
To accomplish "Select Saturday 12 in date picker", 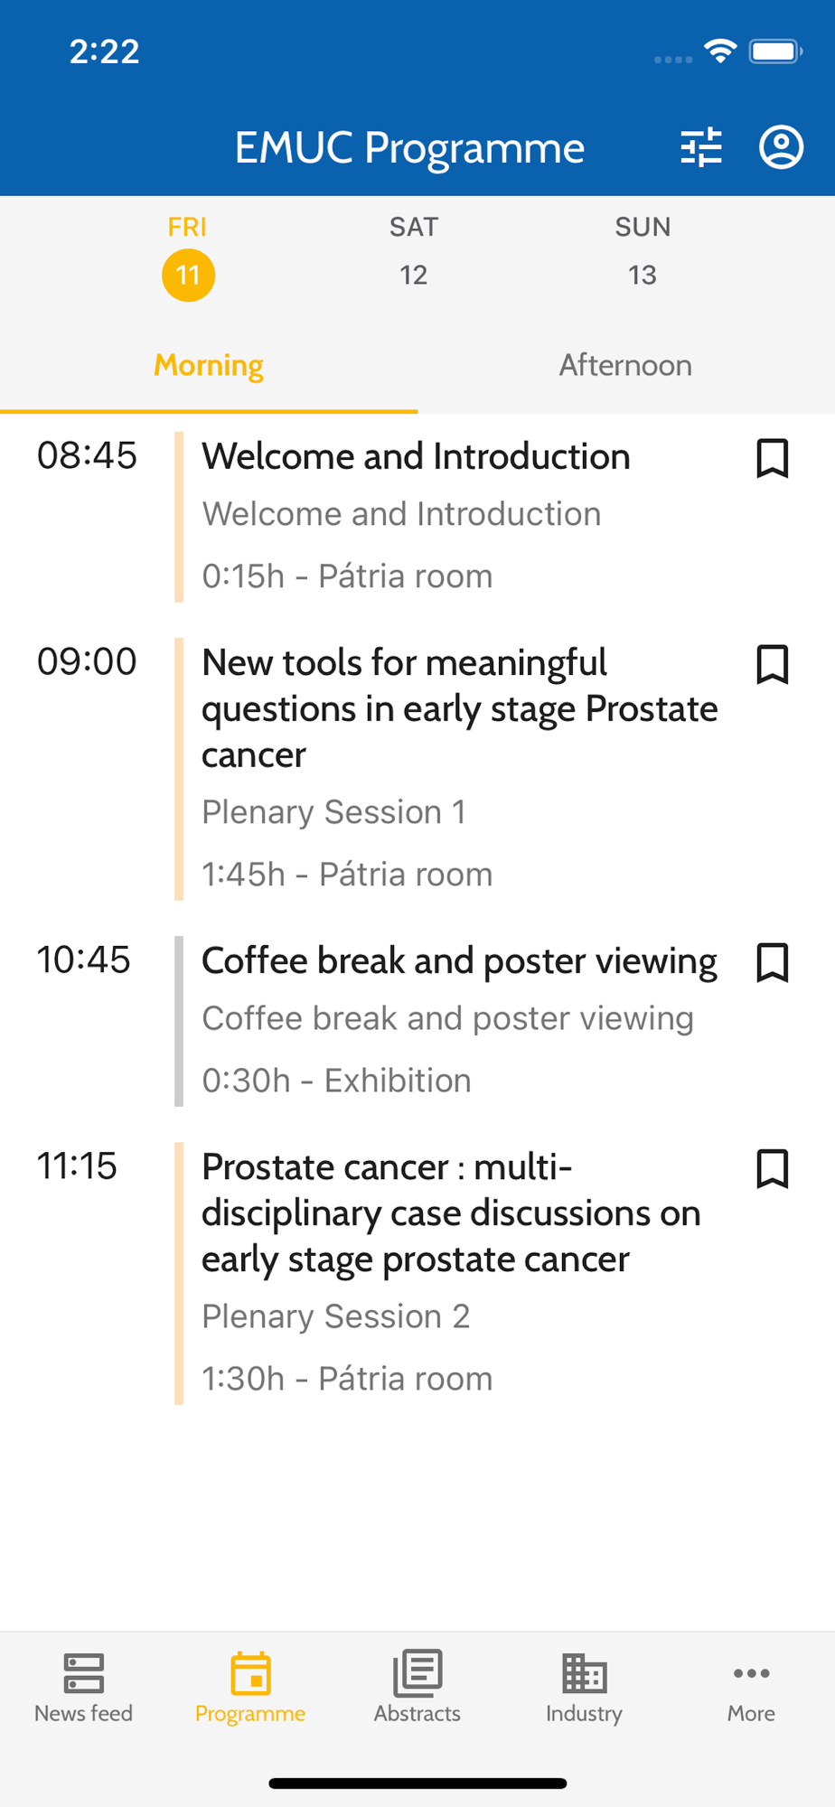I will [414, 252].
